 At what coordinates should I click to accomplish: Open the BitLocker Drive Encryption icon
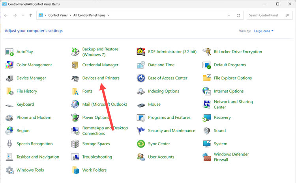click(207, 52)
